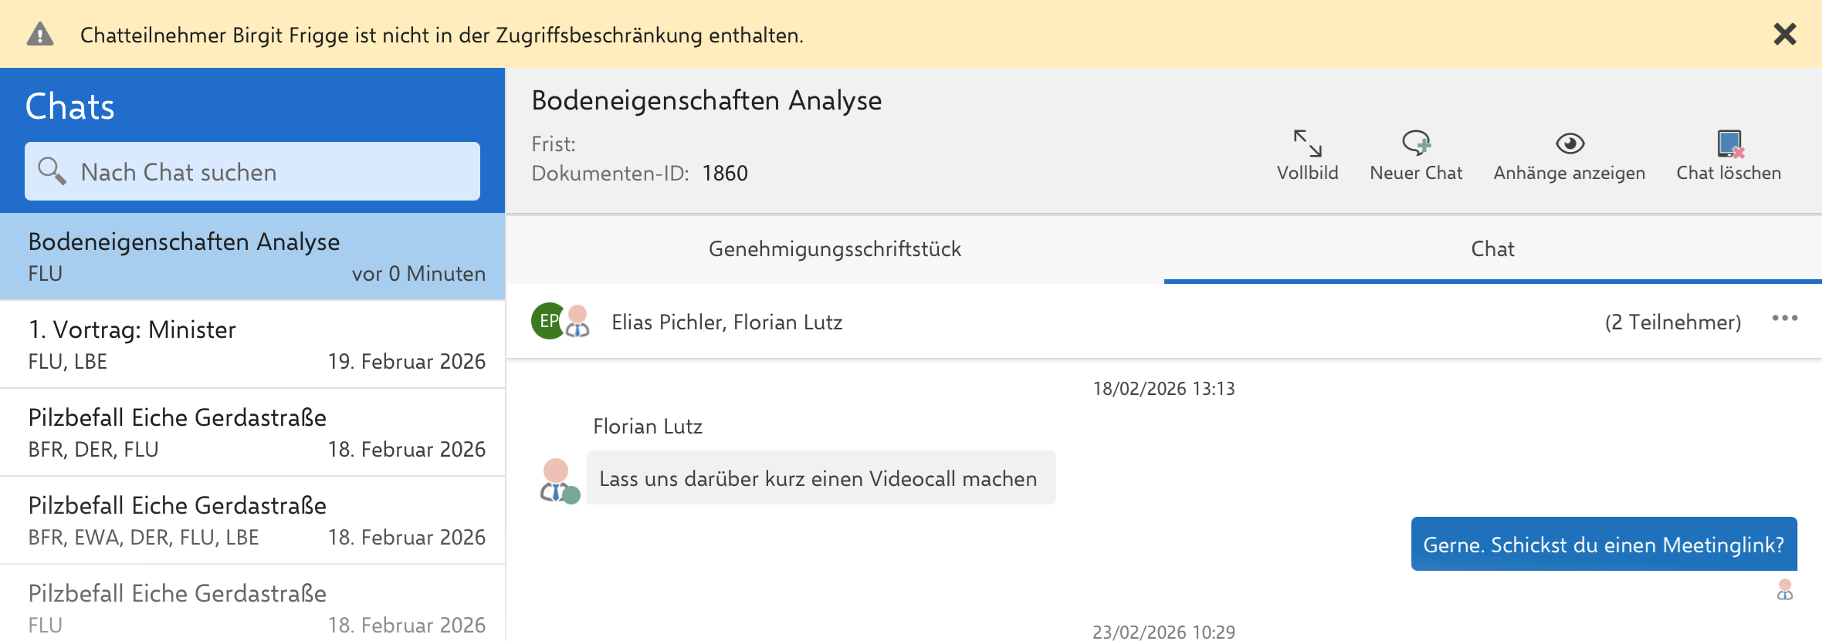Viewport: 1822px width, 641px height.
Task: Click the 'Frist:' label in the header
Action: [x=554, y=145]
